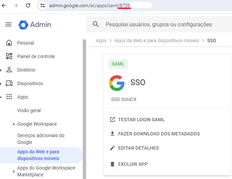Open the hamburger main menu

(8, 24)
